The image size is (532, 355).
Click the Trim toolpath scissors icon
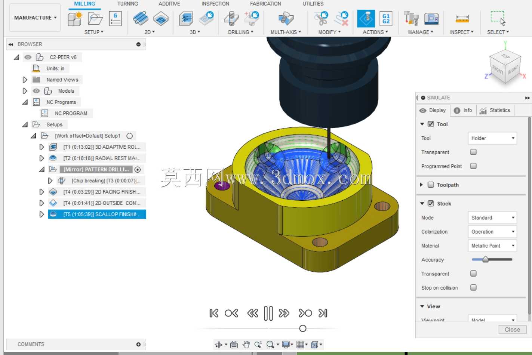321,18
